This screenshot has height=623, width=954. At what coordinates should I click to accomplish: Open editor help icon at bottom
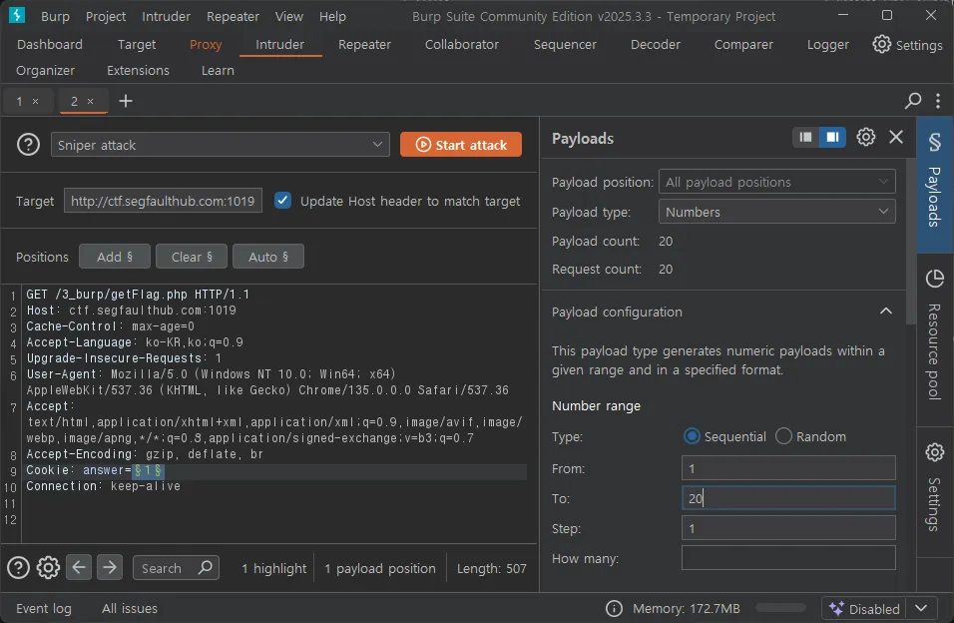pos(18,567)
